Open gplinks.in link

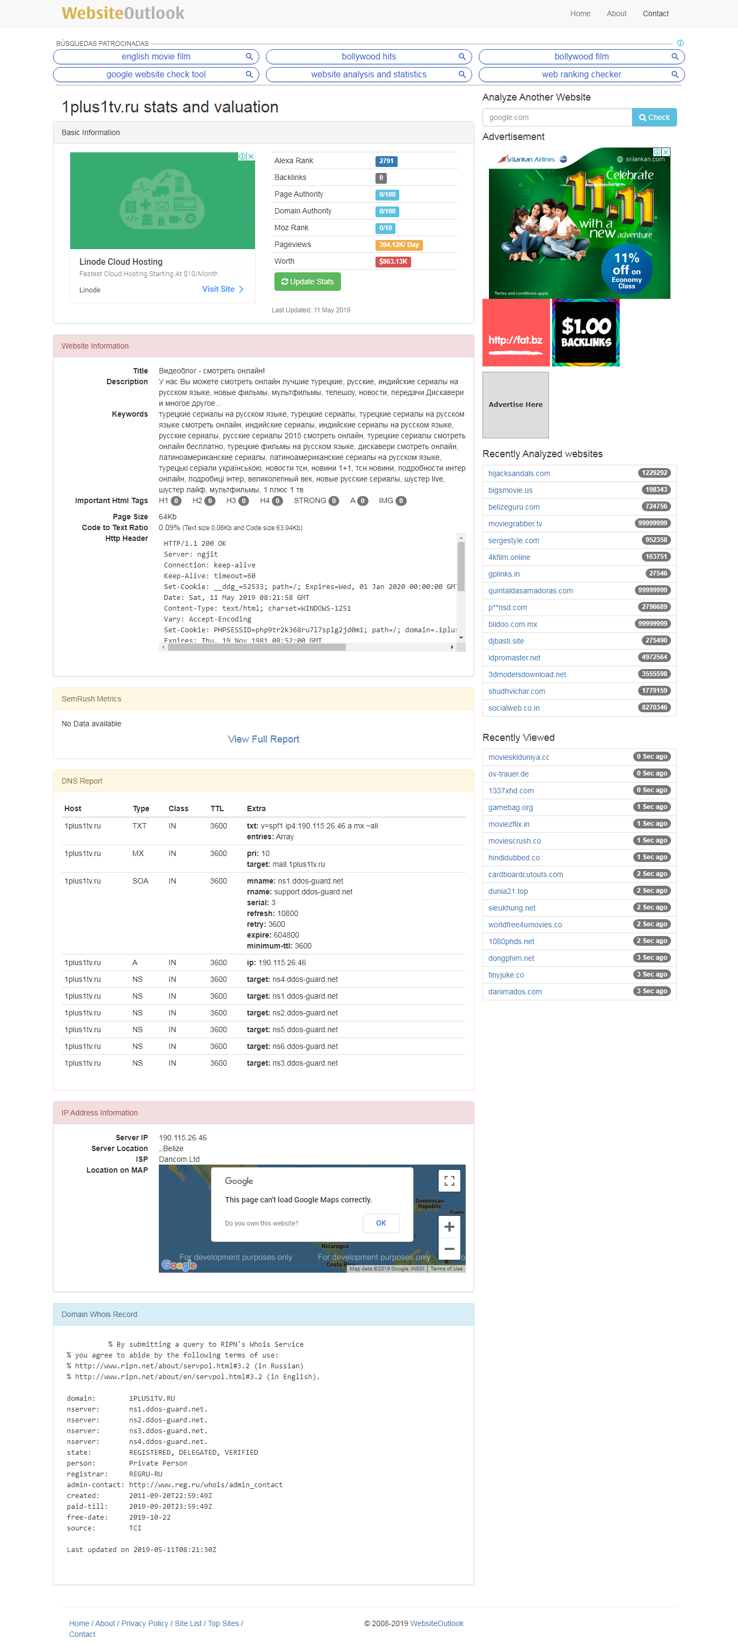tap(504, 573)
